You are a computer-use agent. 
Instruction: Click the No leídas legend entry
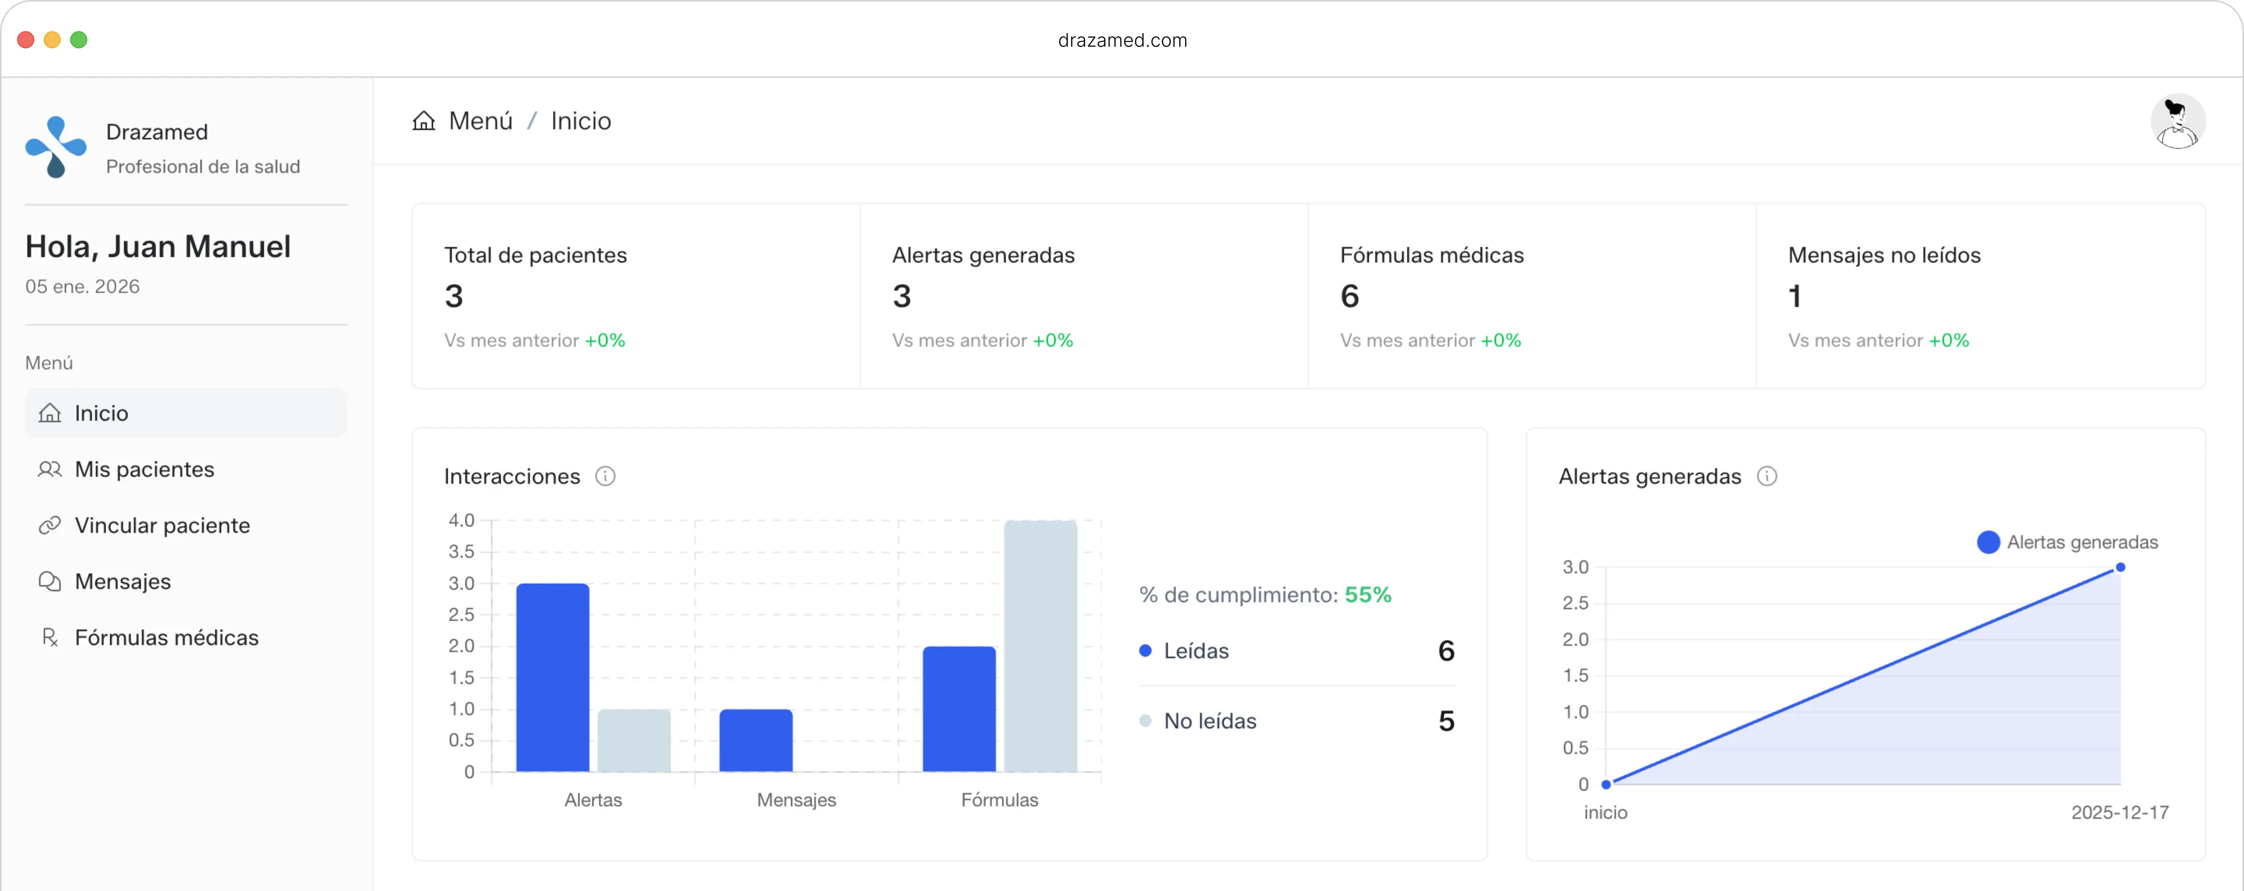click(x=1209, y=721)
